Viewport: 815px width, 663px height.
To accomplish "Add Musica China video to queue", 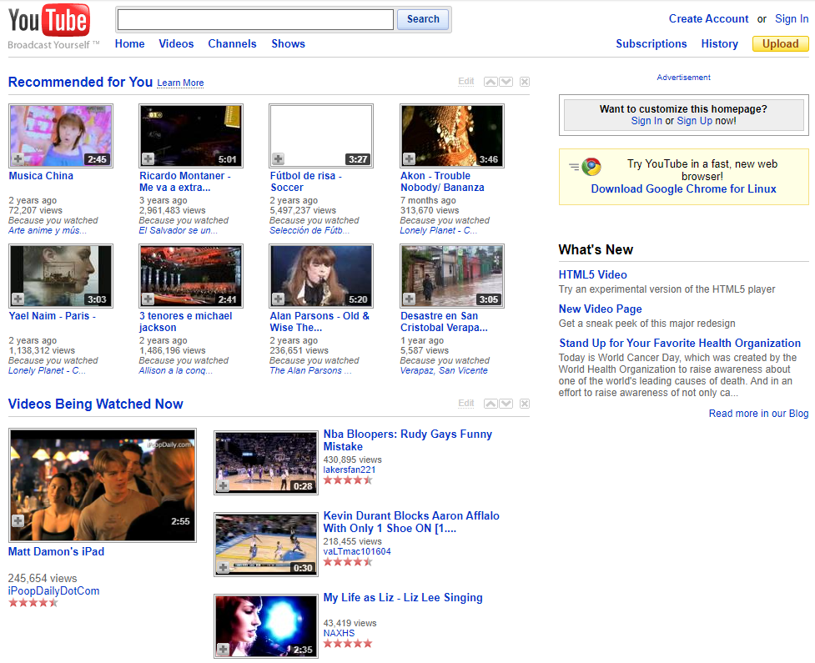I will click(18, 159).
